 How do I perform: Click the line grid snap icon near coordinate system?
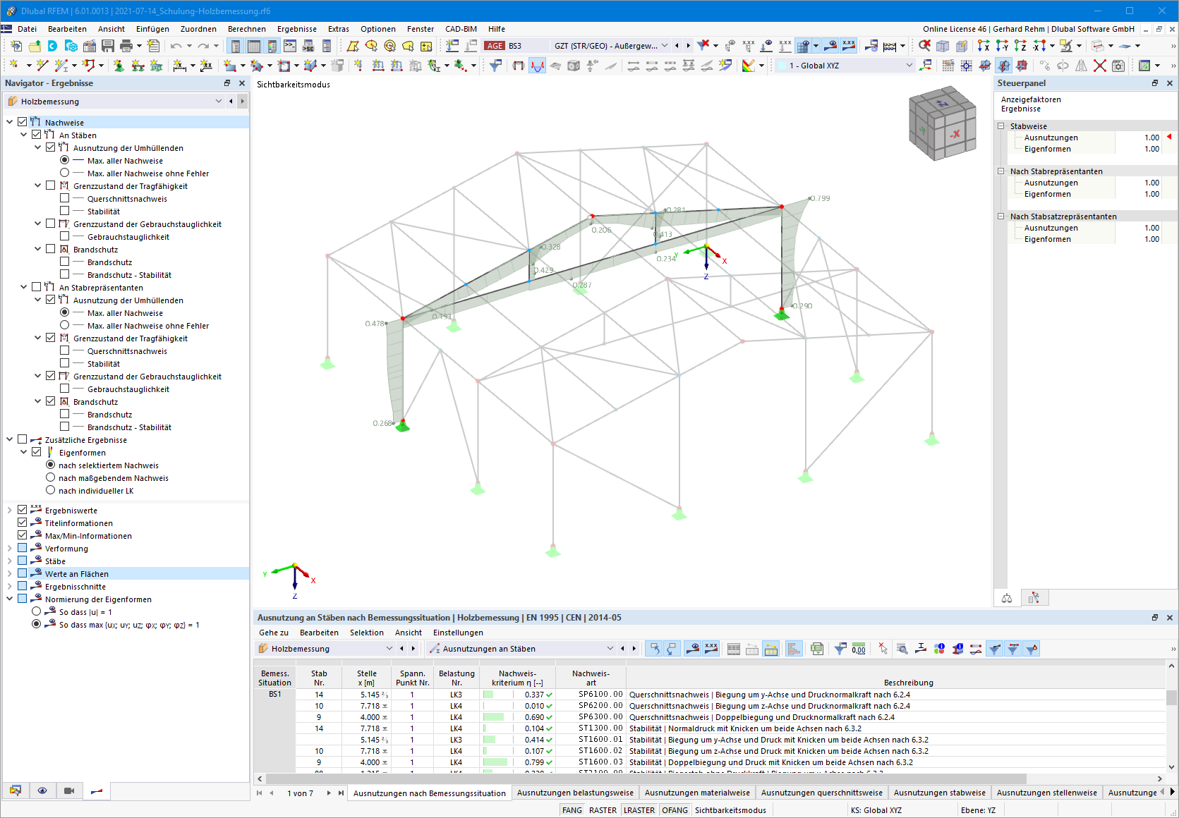click(967, 66)
